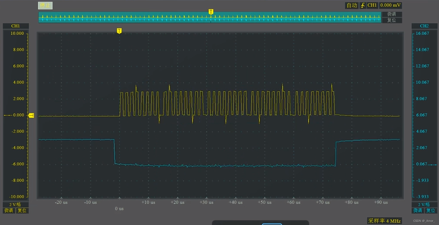This screenshot has height=225, width=439.
Task: Click the 0 us time origin label
Action: (119, 209)
